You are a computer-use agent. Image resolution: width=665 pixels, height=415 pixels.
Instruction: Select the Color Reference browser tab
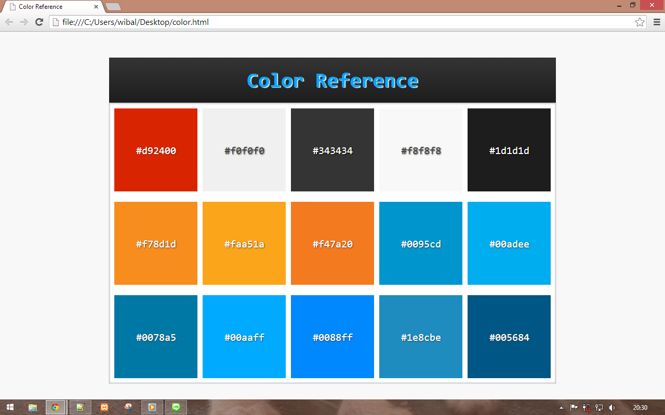coord(52,7)
